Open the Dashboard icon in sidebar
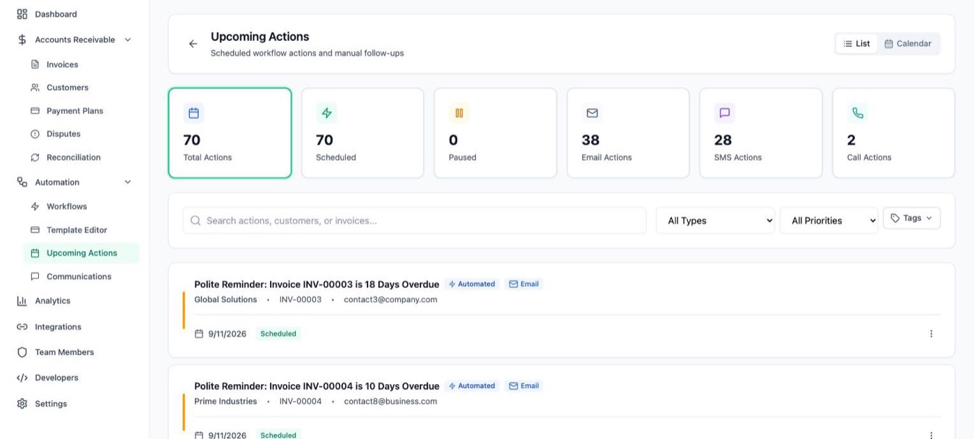This screenshot has height=439, width=974. pyautogui.click(x=22, y=14)
